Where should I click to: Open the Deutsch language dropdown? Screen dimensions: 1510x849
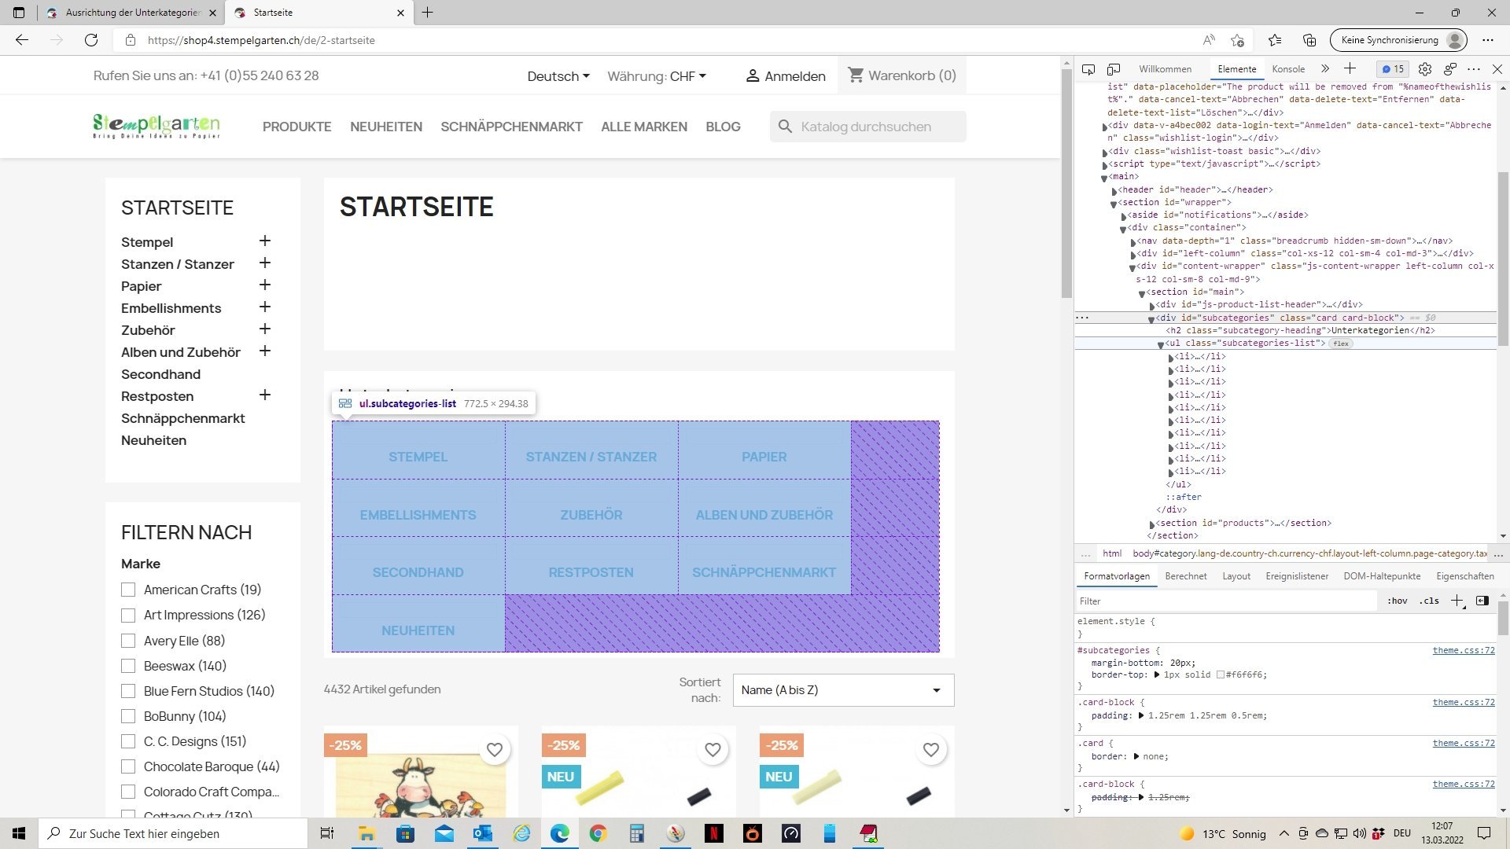point(558,76)
